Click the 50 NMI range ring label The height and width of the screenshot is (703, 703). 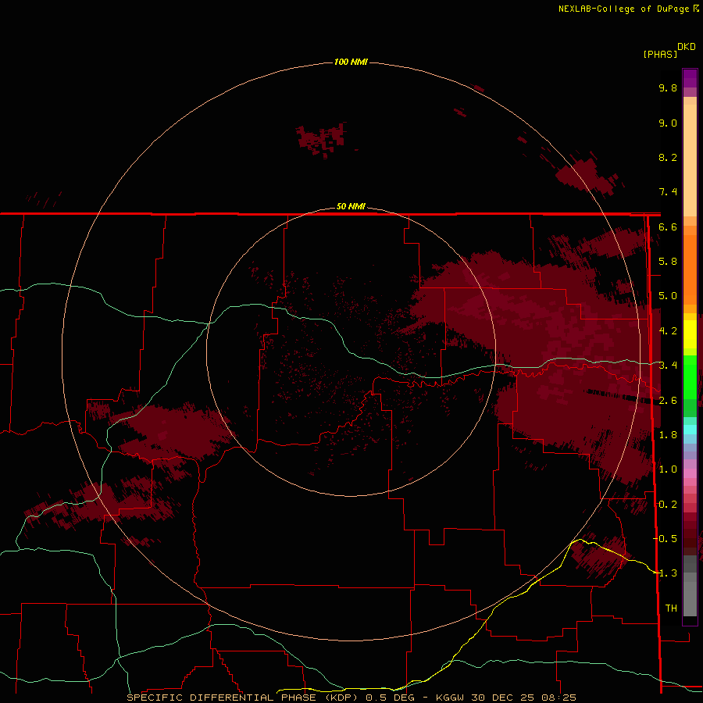tap(351, 206)
